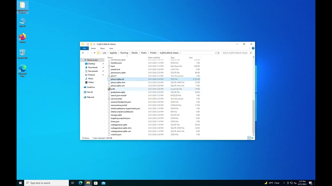Open Documents in the navigation pane
332x186 pixels.
[x=93, y=71]
